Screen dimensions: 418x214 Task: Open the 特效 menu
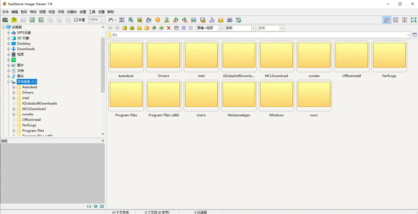coord(33,12)
